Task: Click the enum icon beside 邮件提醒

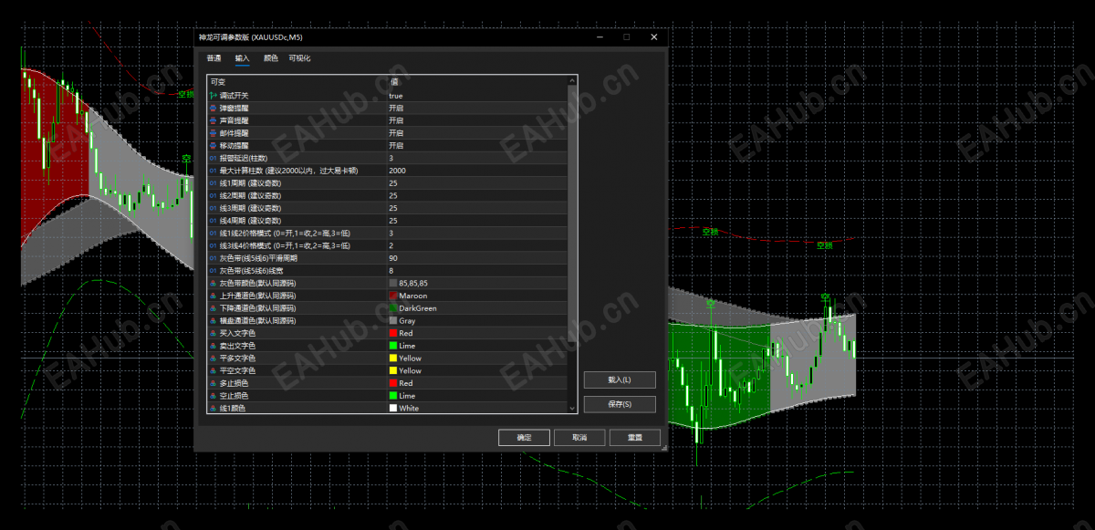Action: 214,133
